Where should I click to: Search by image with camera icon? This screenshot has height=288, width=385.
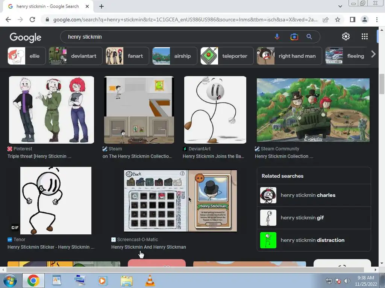point(294,37)
